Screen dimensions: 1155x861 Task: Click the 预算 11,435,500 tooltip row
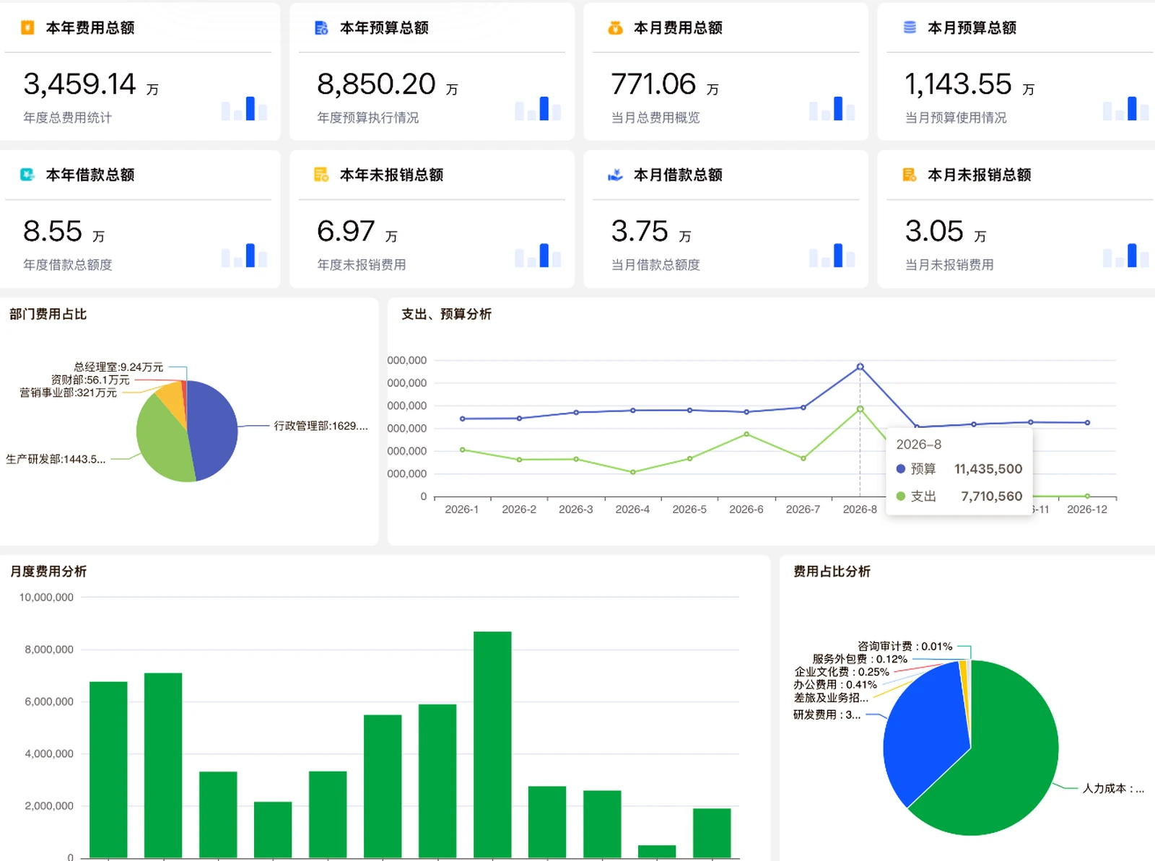coord(959,469)
